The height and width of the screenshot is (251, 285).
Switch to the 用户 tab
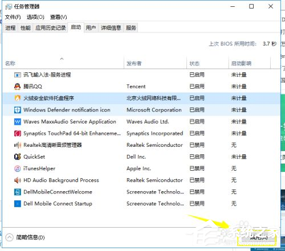coord(91,28)
